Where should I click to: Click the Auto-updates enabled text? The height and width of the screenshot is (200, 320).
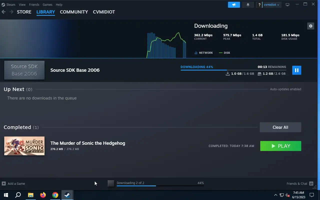click(x=285, y=89)
